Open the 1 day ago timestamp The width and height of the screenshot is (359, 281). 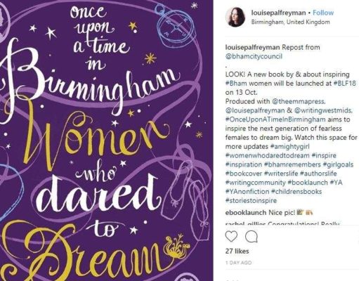pos(238,263)
